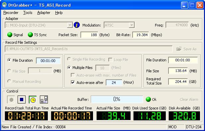Uncheck the Auto-erase after checkbox

coord(73,82)
